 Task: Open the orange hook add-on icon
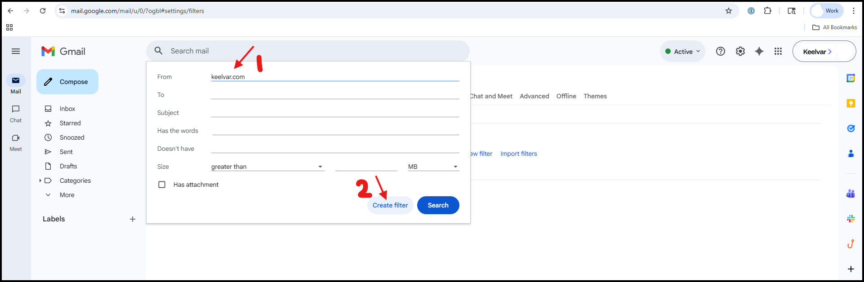click(851, 244)
